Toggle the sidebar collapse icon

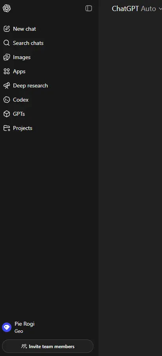tap(89, 8)
